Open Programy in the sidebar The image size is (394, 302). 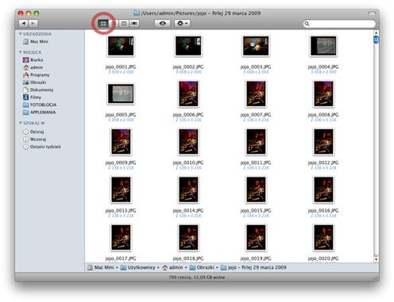pyautogui.click(x=36, y=75)
